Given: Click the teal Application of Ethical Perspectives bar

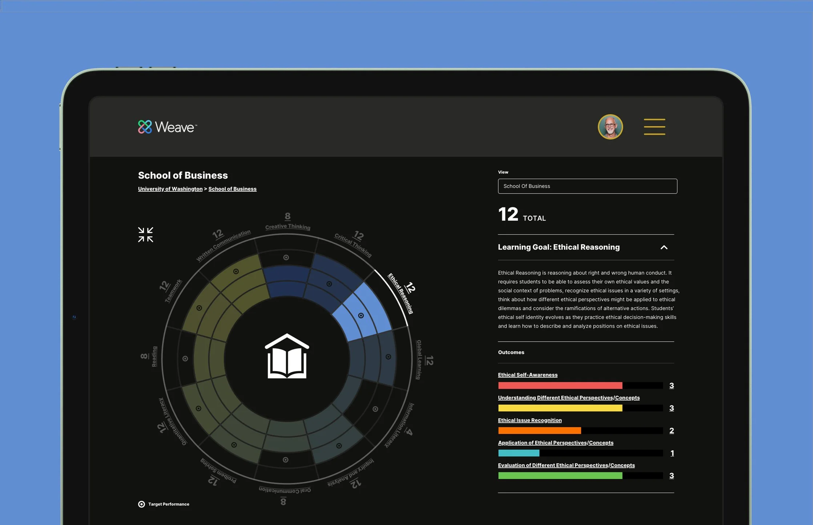Looking at the screenshot, I should (519, 453).
